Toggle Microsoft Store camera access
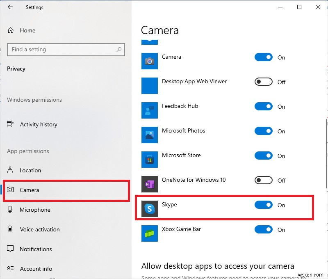The width and height of the screenshot is (328, 279). pyautogui.click(x=263, y=156)
